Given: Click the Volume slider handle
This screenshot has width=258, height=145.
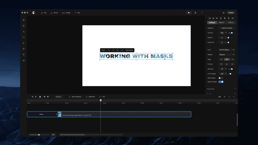Looking at the screenshot, I should (x=232, y=33).
